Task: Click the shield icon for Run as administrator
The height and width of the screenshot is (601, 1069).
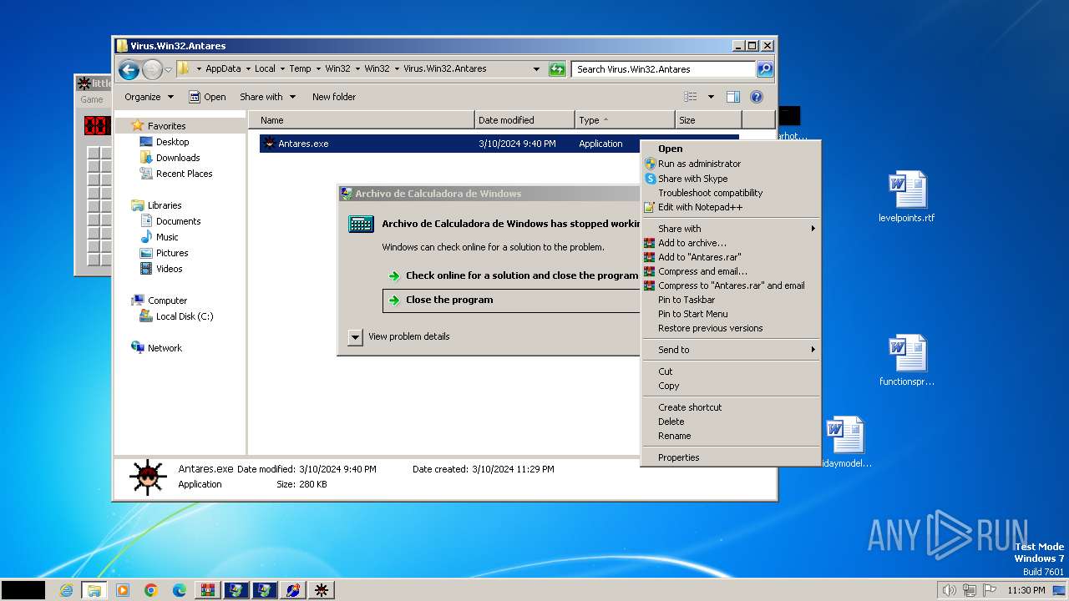Action: pyautogui.click(x=650, y=164)
